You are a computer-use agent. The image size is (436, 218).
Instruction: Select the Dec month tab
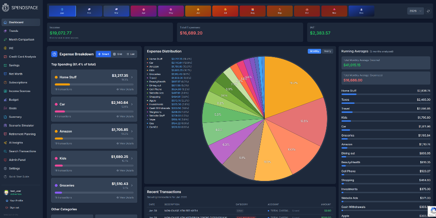tap(361, 11)
